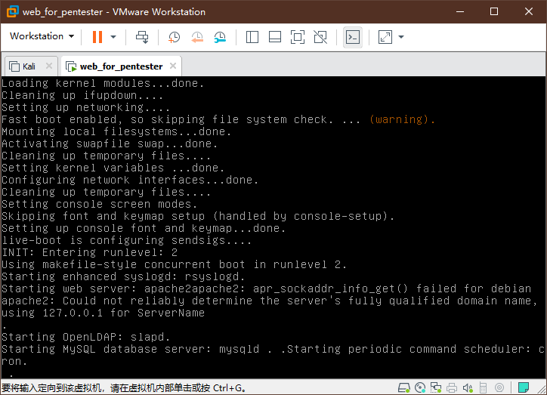Minimize the VMware Workstation window
Viewport: 547px width, 395px height.
point(460,11)
